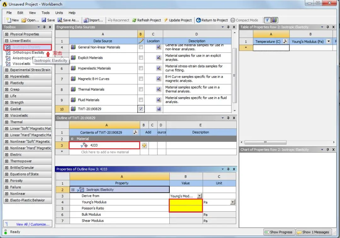The image size is (340, 238).
Task: Check the edit box for General Non-linear Materials
Action: [x=141, y=47]
